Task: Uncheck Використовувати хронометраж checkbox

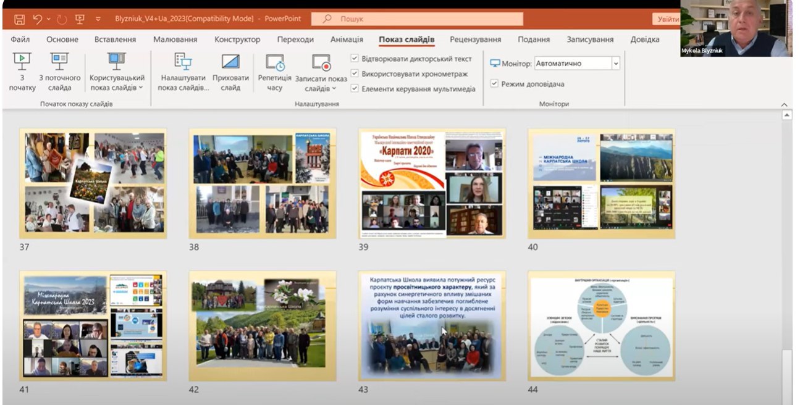Action: click(355, 73)
